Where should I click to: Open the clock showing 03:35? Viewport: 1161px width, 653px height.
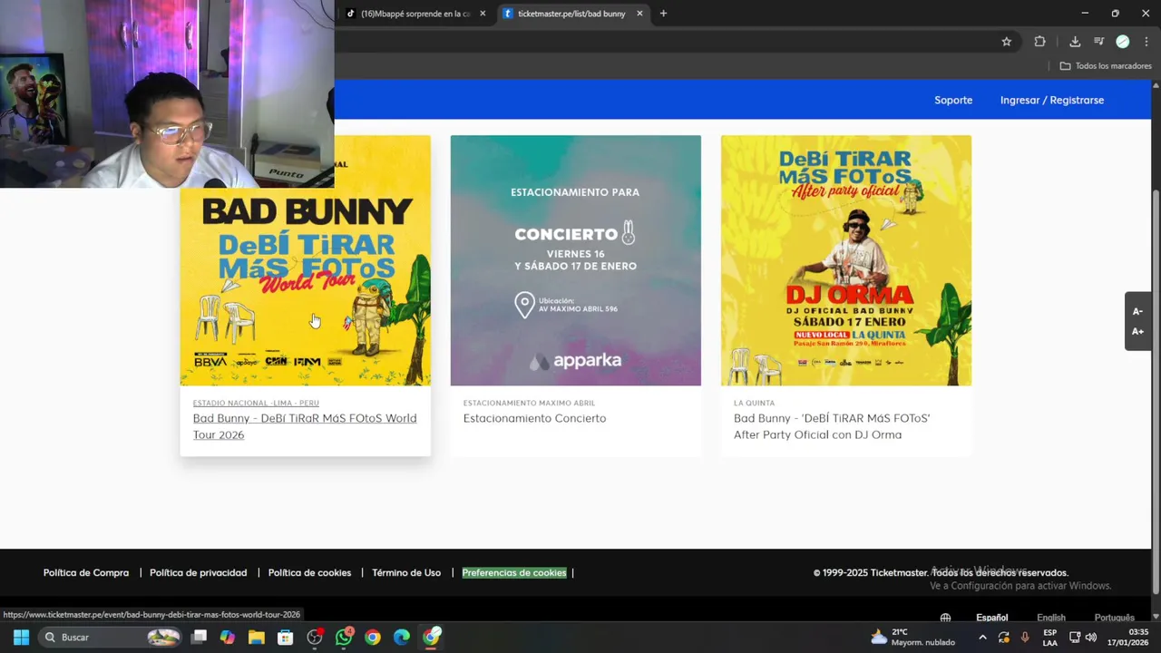[x=1127, y=638]
